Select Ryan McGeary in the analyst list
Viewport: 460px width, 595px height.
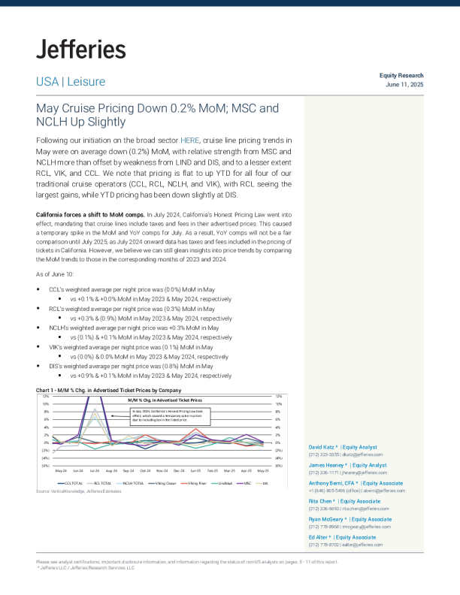(326, 519)
